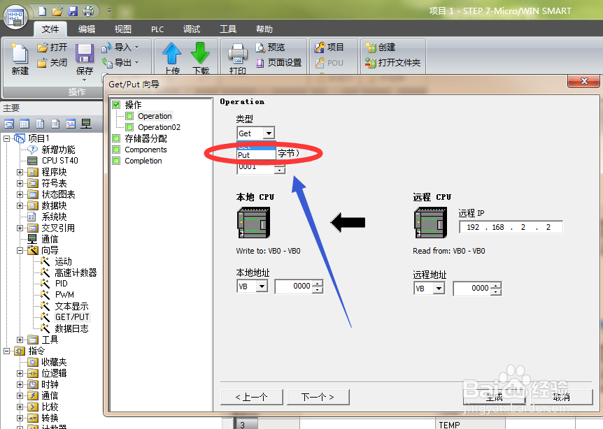603x429 pixels.
Task: Open Page Setup (页面设置)
Action: pos(279,63)
